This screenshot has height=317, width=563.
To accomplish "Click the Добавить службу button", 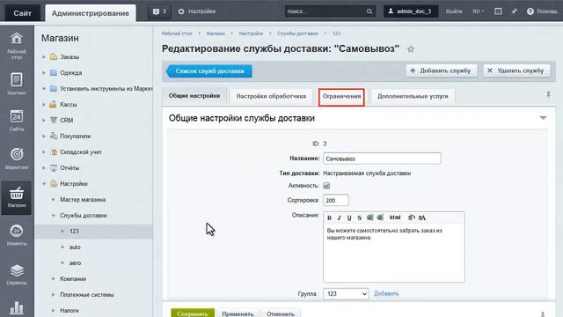I will point(441,70).
